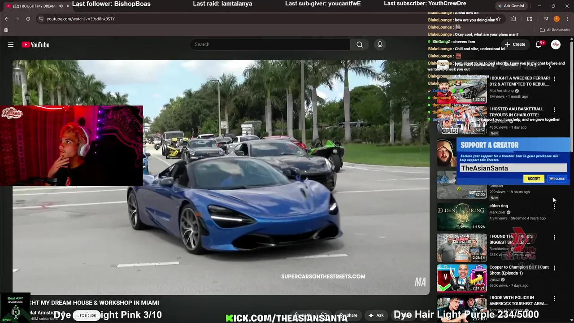The height and width of the screenshot is (323, 574).
Task: Open the sneaker collection video thumbnail
Action: 461,248
